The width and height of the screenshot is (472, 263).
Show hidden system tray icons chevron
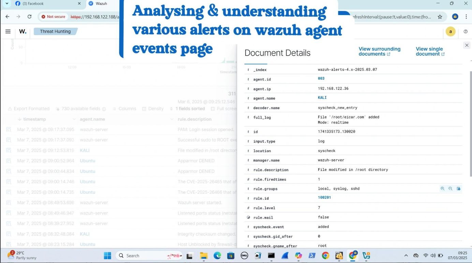click(406, 255)
